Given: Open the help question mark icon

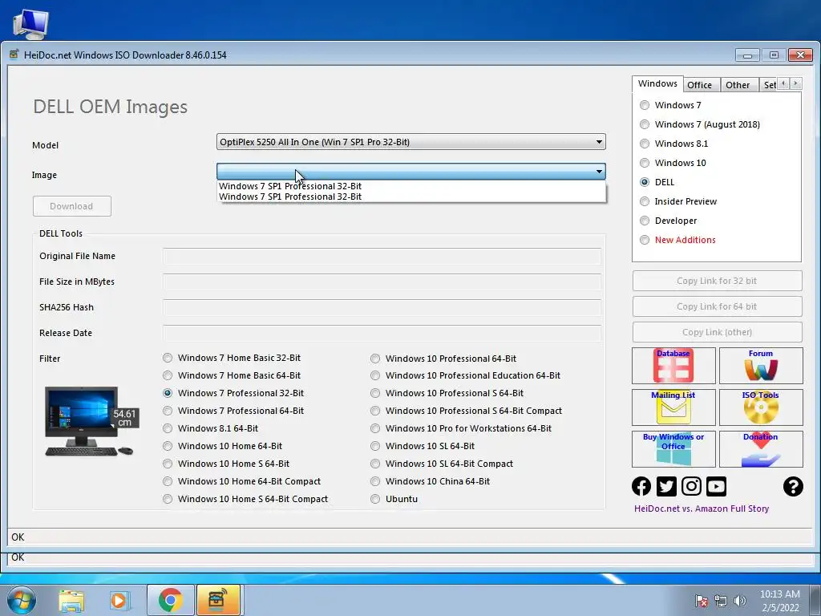Looking at the screenshot, I should [793, 486].
